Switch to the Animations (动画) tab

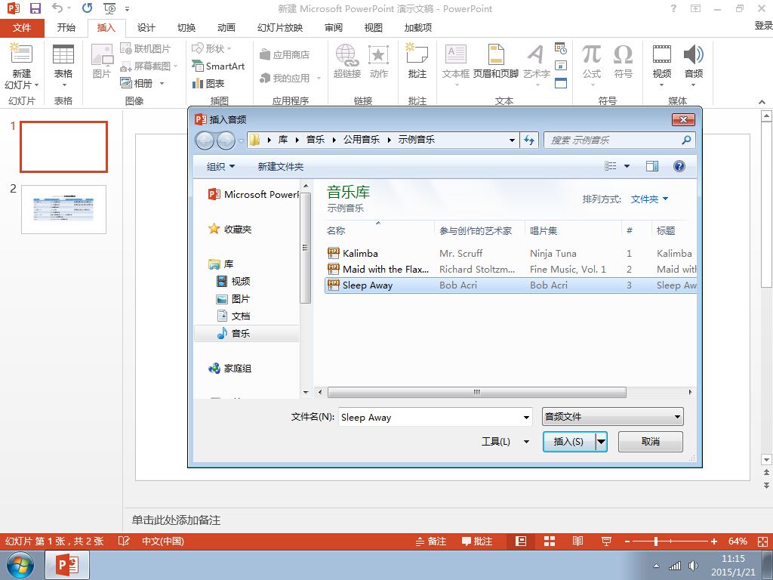coord(226,28)
